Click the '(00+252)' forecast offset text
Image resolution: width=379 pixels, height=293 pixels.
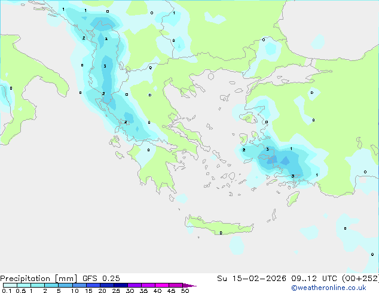pyautogui.click(x=360, y=278)
